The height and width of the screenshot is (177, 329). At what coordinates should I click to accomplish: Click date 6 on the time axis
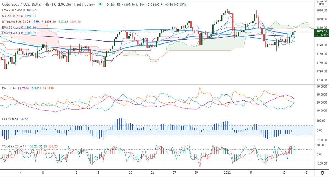pyautogui.click(x=21, y=173)
